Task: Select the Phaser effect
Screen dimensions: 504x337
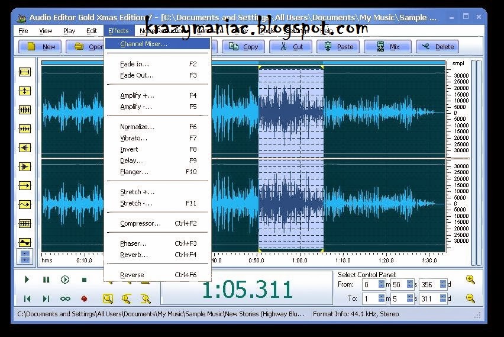Action: pos(158,243)
